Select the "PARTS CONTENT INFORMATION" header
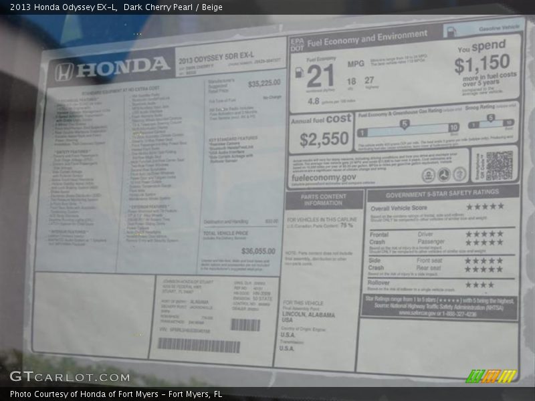Image resolution: width=535 pixels, height=401 pixels. (x=323, y=199)
